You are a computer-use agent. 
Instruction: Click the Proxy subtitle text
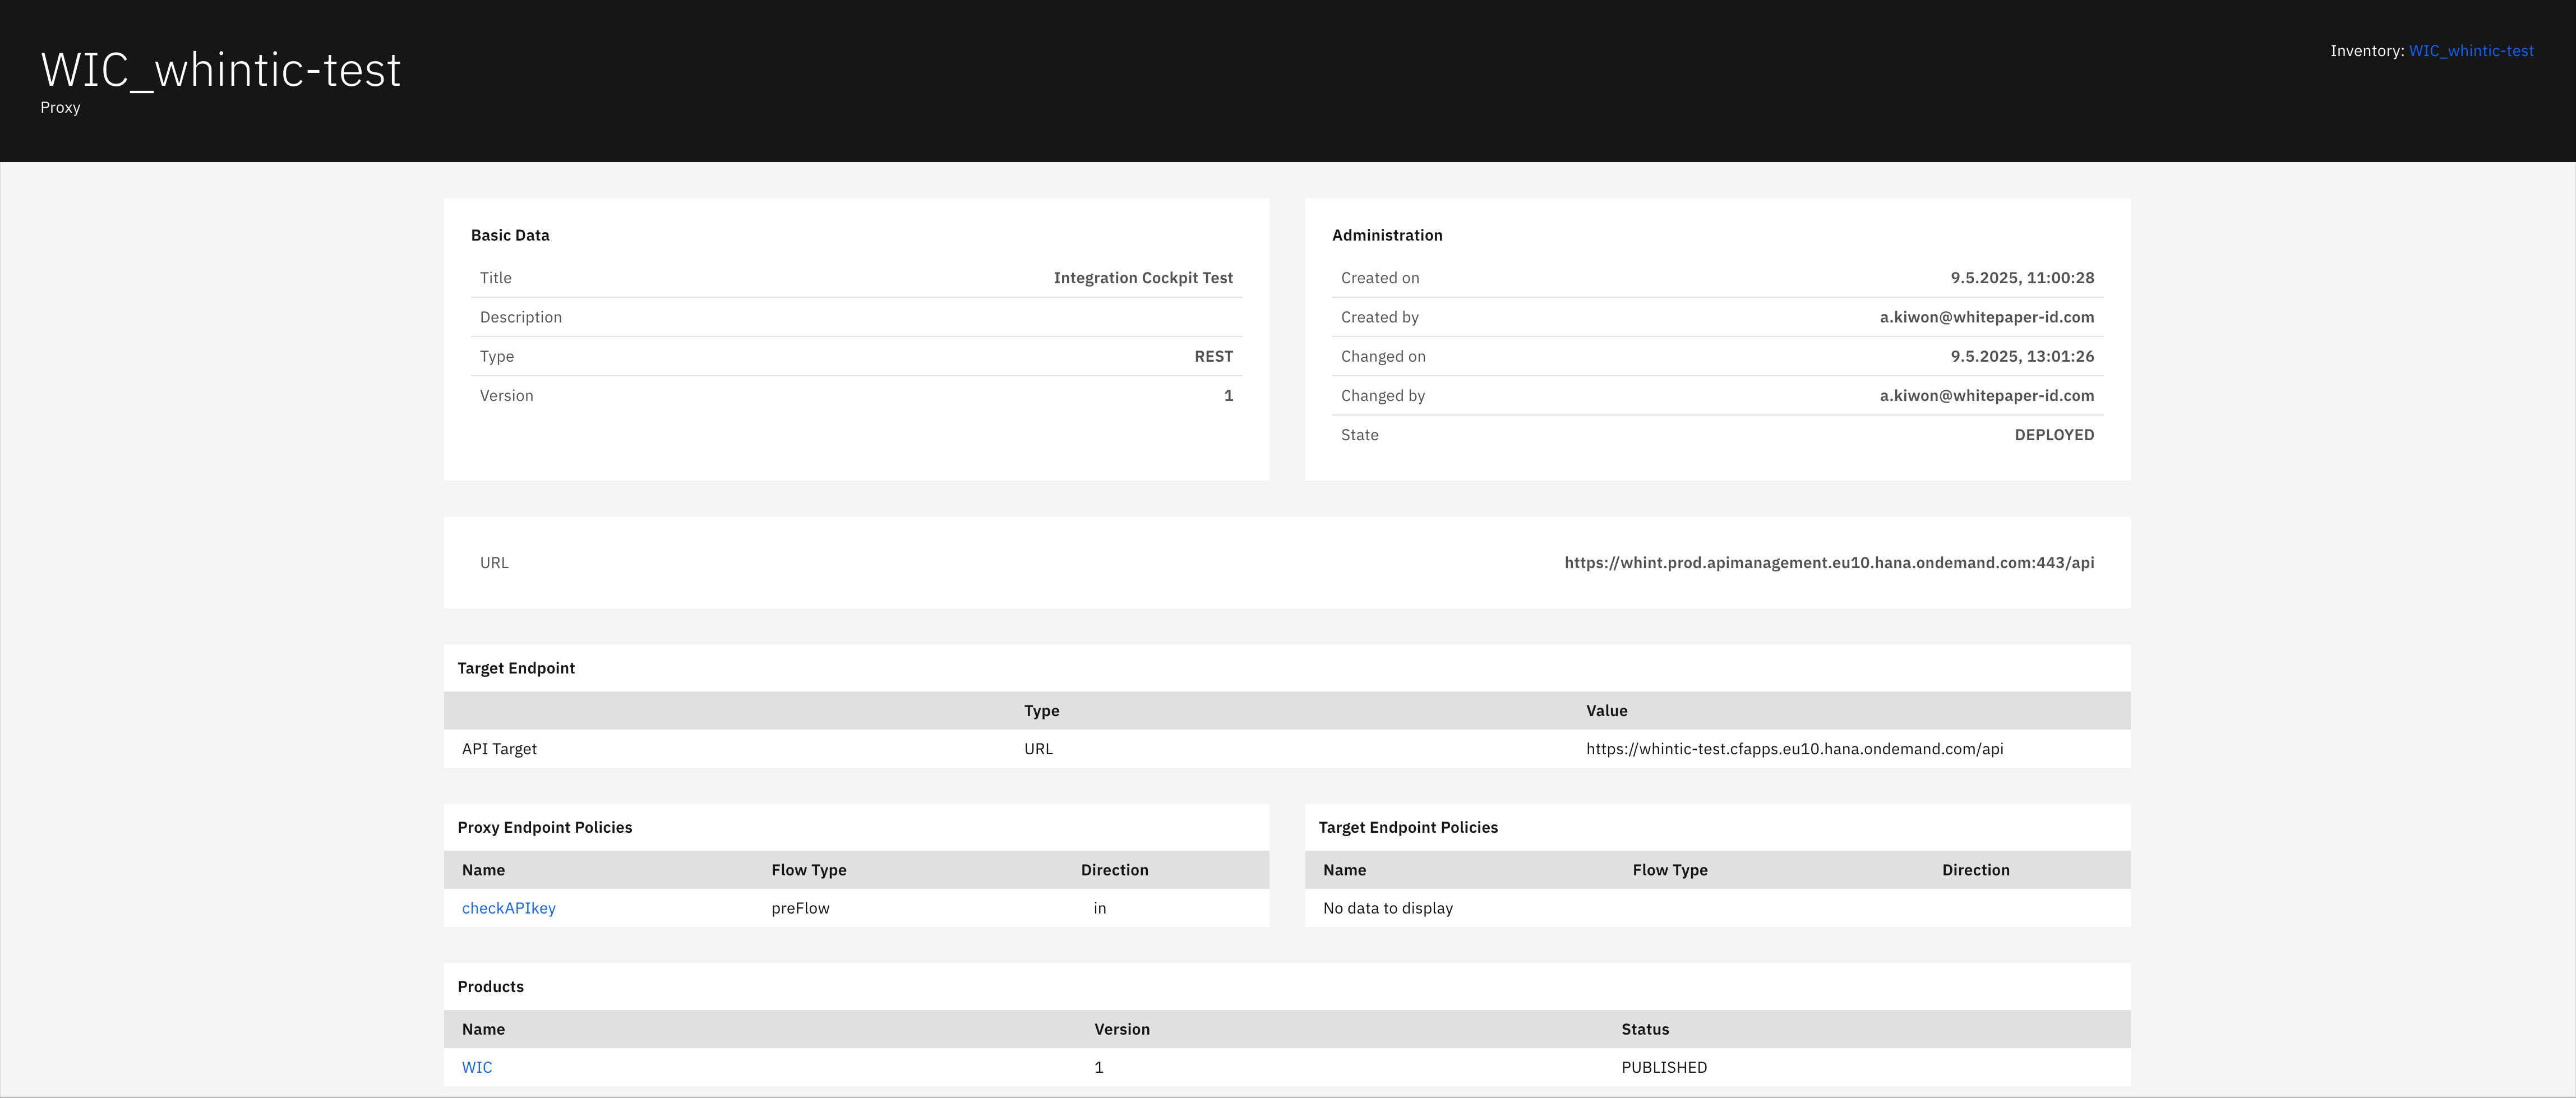pos(60,107)
